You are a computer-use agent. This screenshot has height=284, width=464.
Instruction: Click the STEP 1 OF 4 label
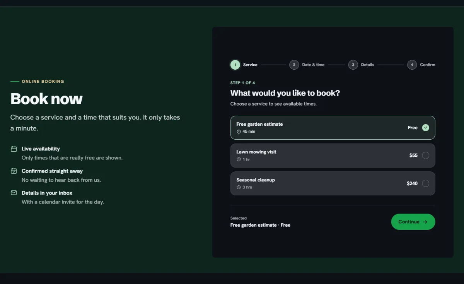(243, 83)
